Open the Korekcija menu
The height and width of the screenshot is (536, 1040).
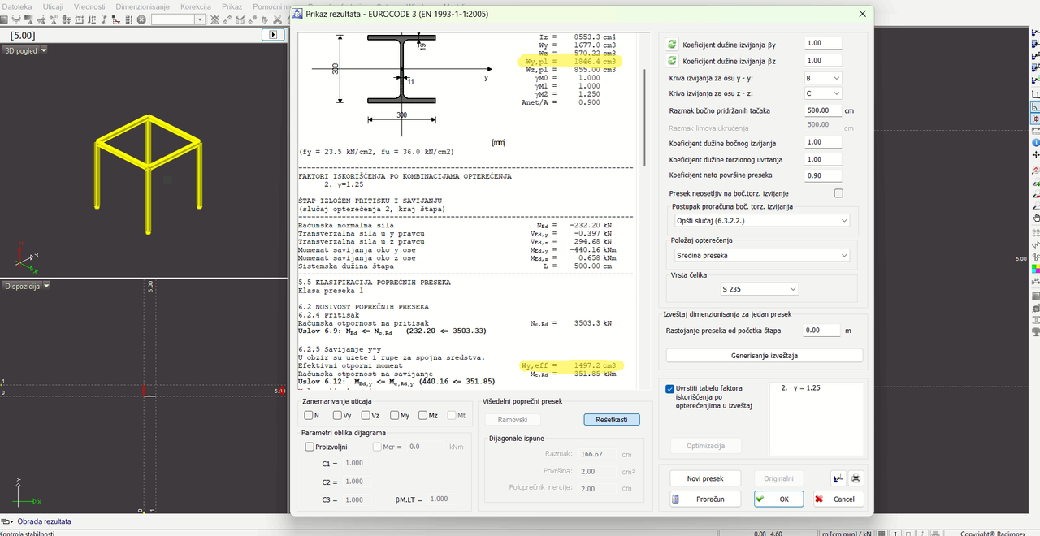click(196, 6)
